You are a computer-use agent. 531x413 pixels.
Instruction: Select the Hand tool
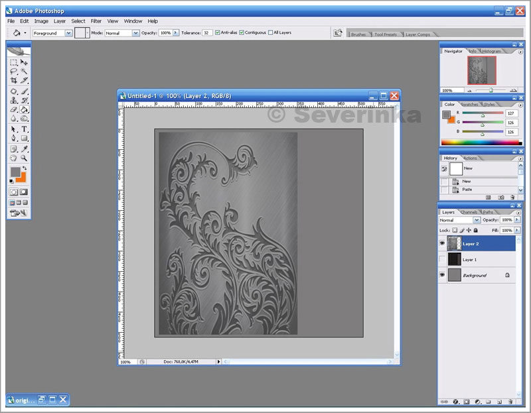coord(14,158)
